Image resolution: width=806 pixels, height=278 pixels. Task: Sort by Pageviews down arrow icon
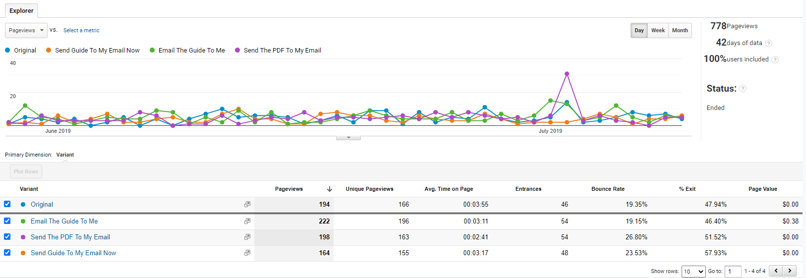(x=330, y=189)
